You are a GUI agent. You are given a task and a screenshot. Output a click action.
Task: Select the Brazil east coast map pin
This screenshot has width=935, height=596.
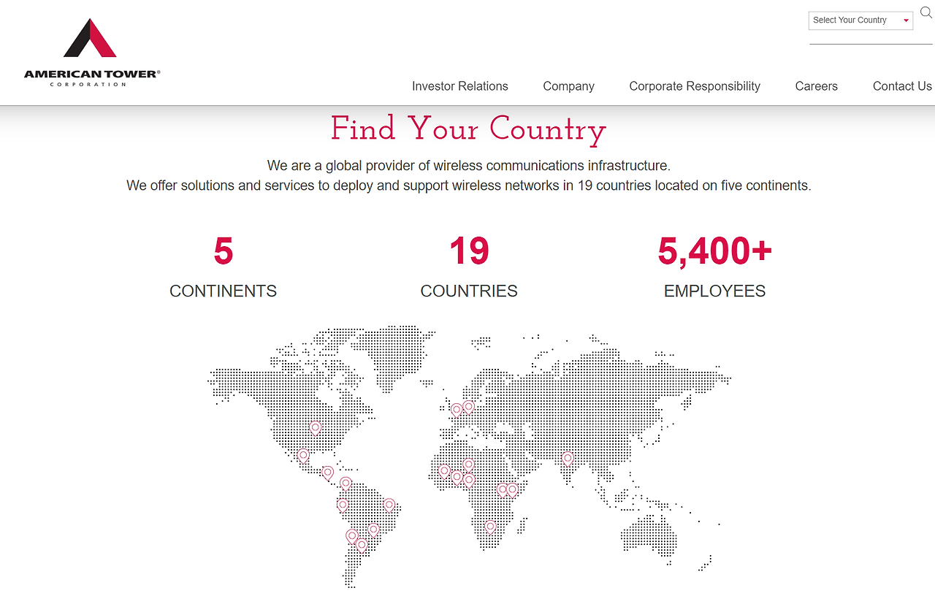[x=389, y=505]
